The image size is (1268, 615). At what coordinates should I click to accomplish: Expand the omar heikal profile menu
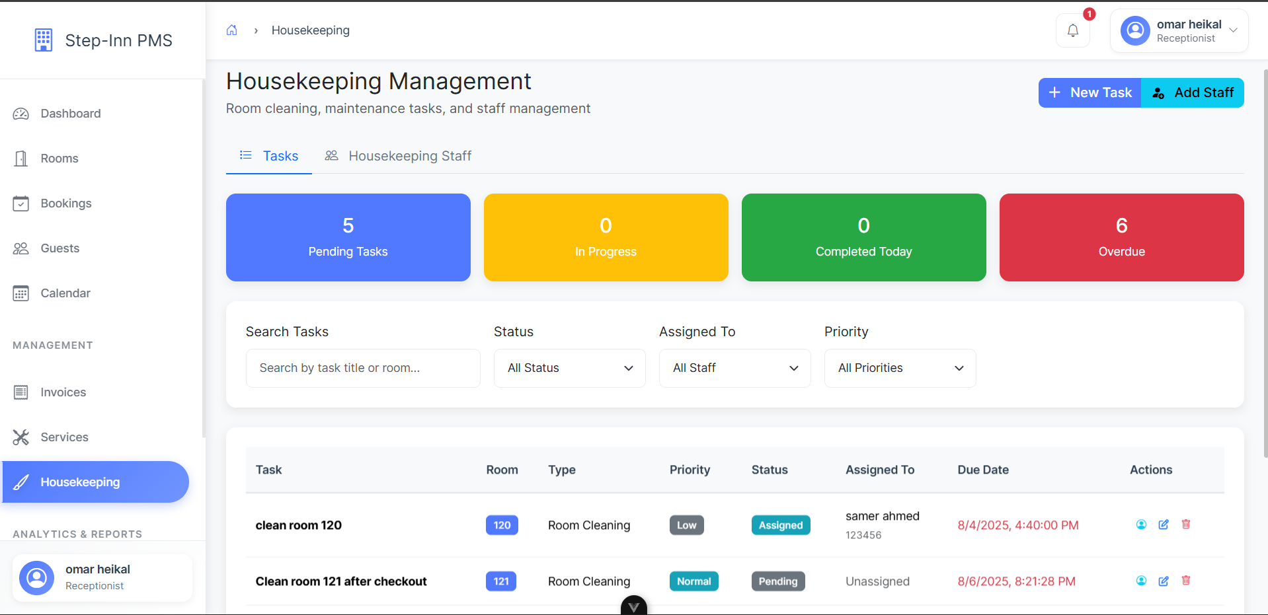[1179, 30]
